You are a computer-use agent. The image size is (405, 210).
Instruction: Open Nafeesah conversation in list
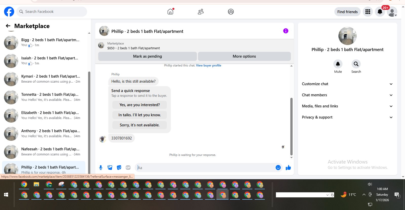click(x=44, y=152)
